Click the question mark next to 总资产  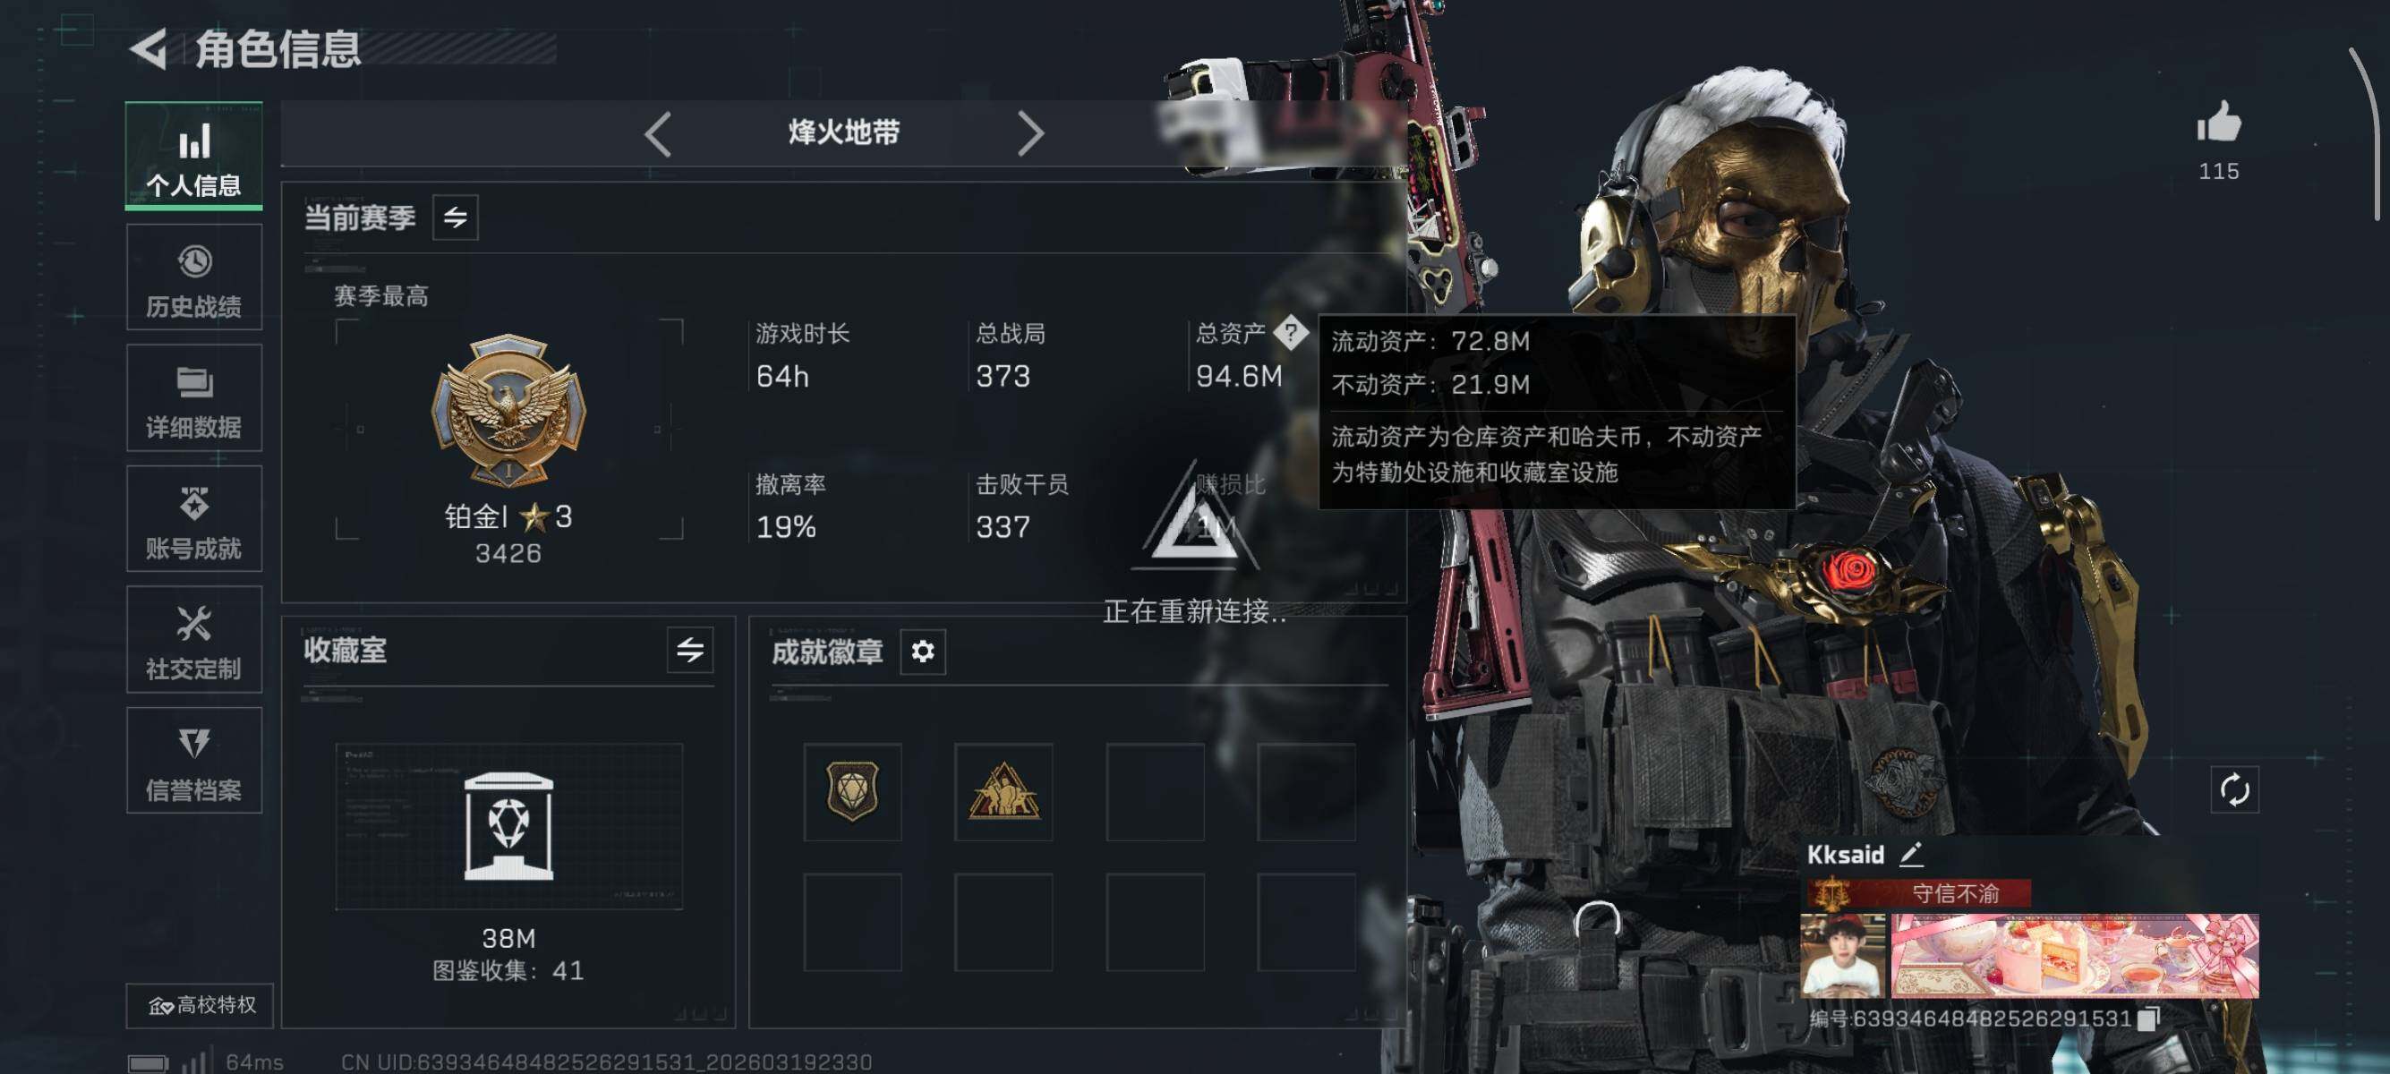click(1290, 332)
